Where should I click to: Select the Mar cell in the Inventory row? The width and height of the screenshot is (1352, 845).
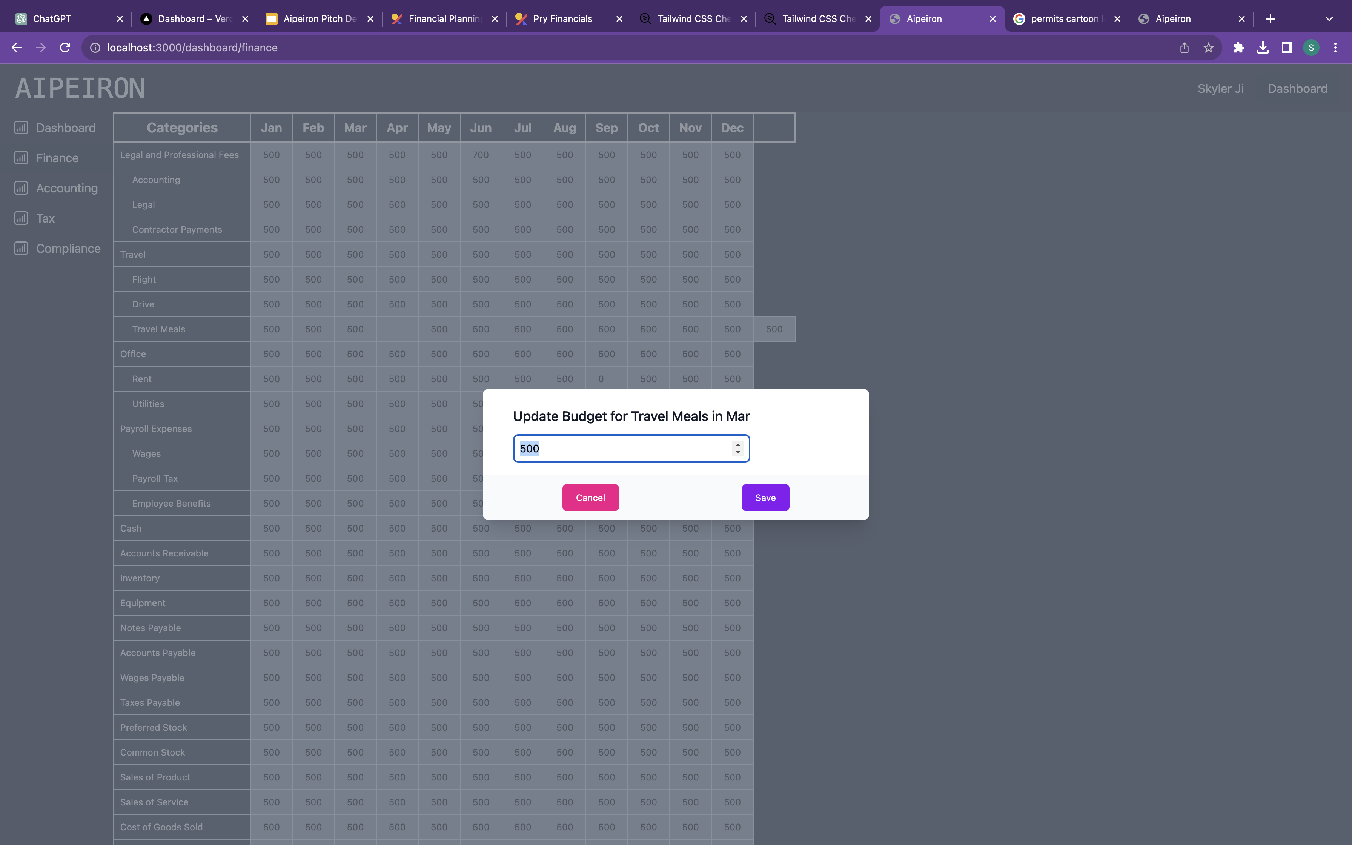[x=355, y=578]
